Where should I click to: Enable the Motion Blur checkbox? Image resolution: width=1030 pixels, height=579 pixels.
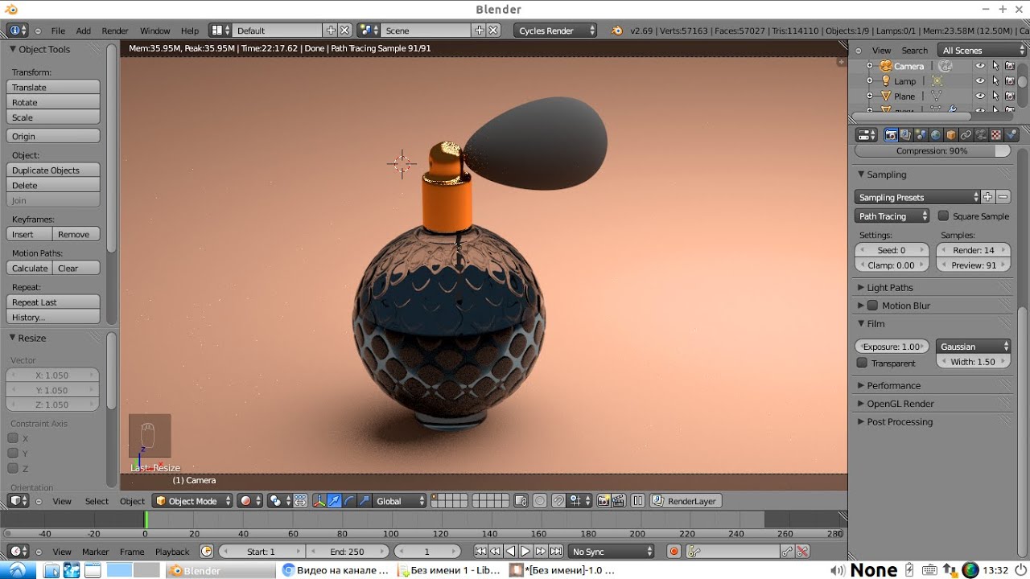872,306
